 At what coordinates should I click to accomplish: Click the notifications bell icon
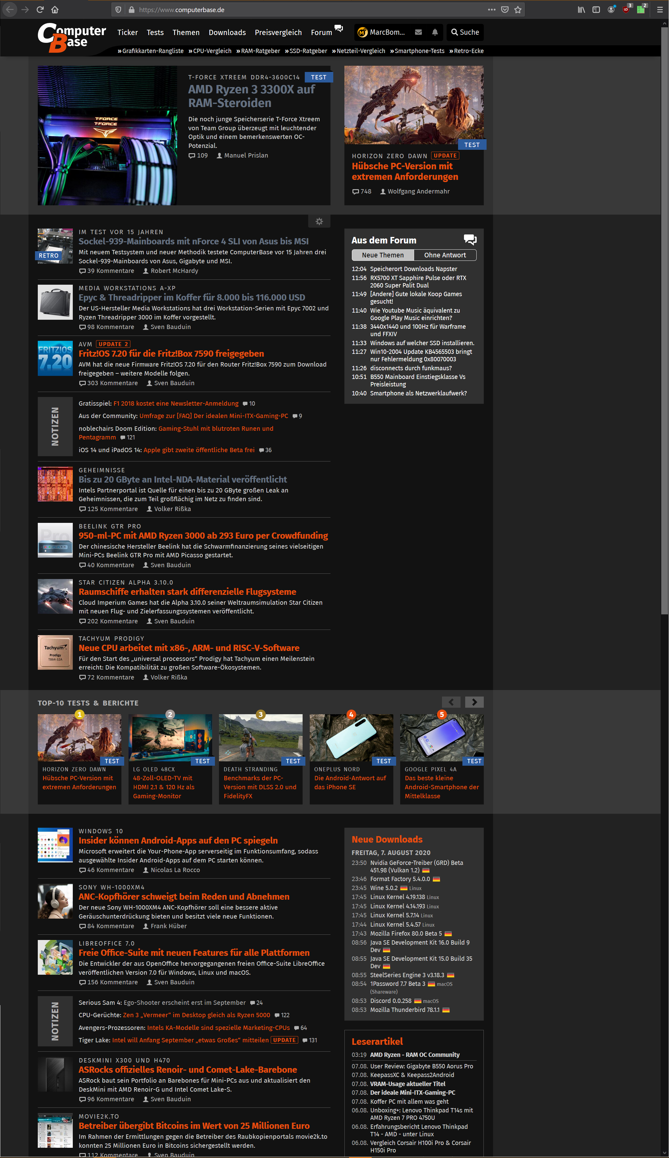[x=435, y=32]
